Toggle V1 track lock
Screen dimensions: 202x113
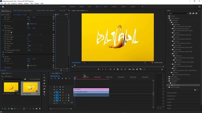coord(54,92)
